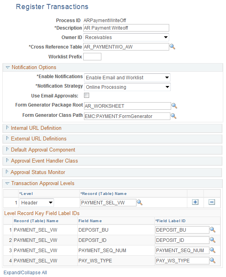This screenshot has height=277, width=226.
Task: Click the PAYMENT_SEQ_NUM Field Label ID input
Action: click(182, 250)
